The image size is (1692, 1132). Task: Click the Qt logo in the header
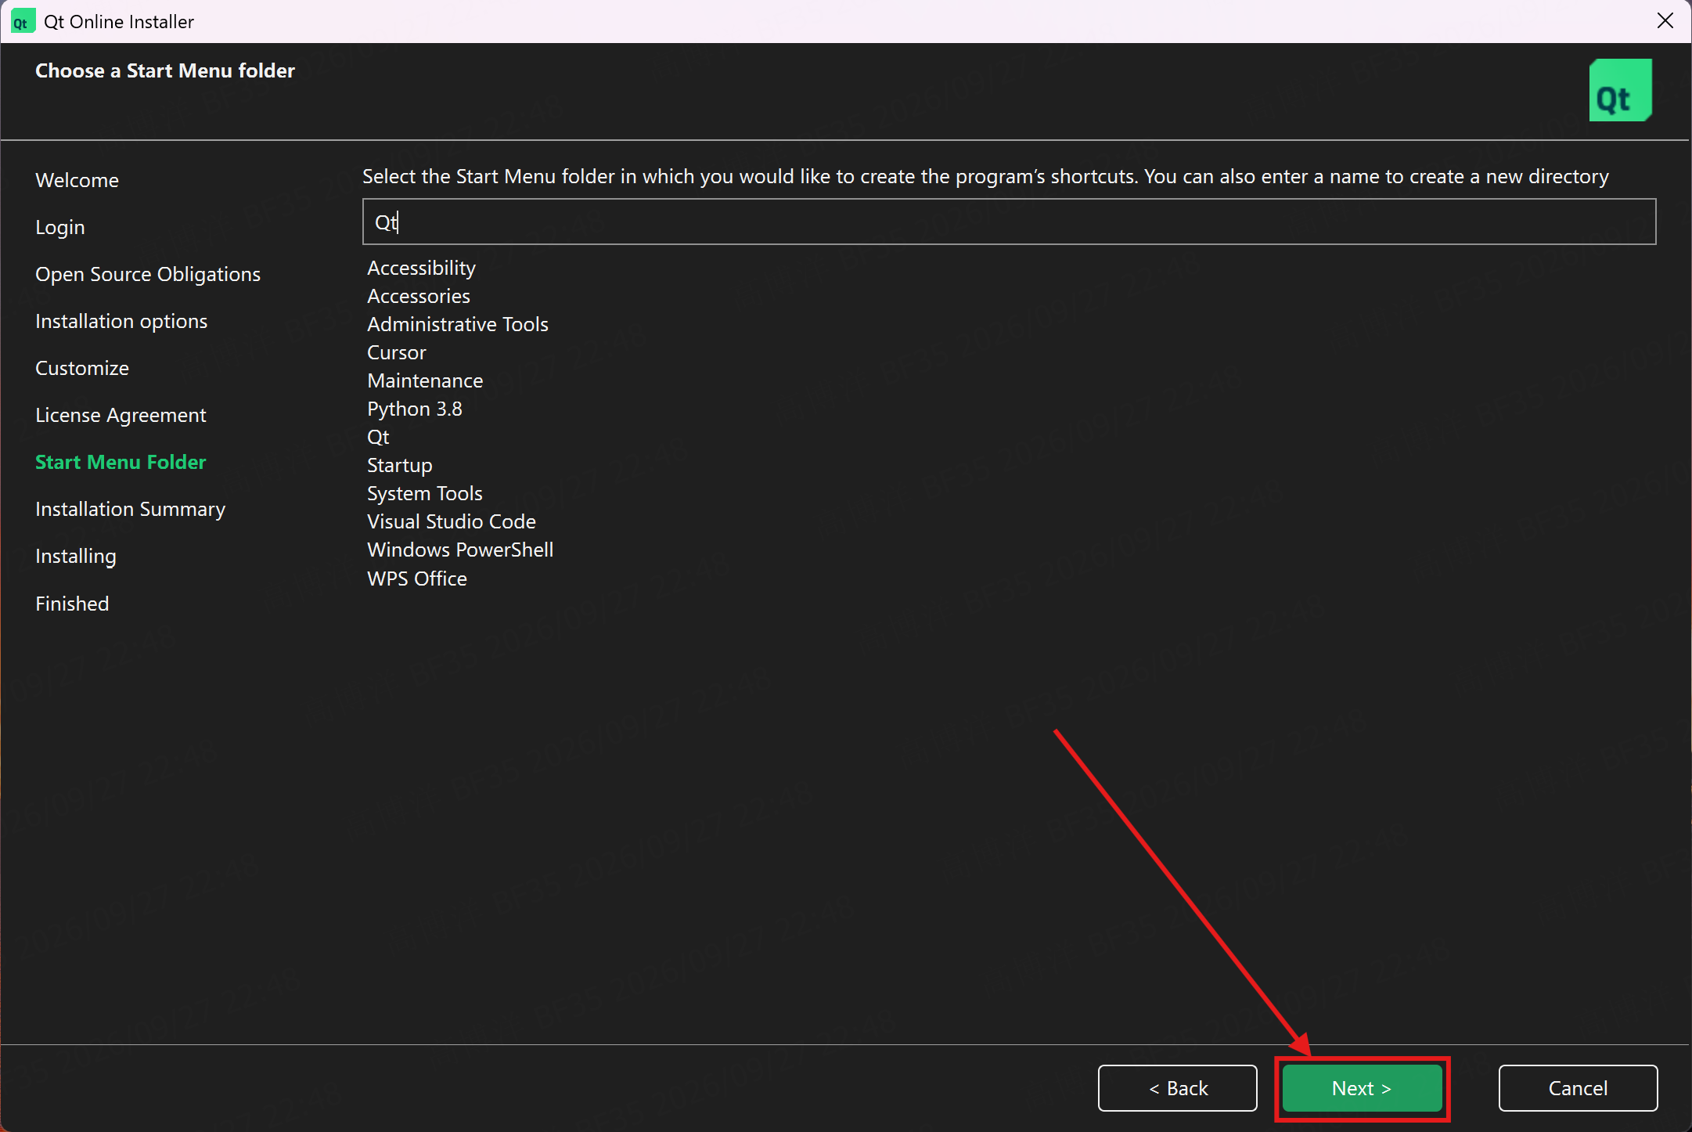1620,90
